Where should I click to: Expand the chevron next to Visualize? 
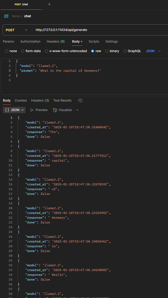pos(77,110)
